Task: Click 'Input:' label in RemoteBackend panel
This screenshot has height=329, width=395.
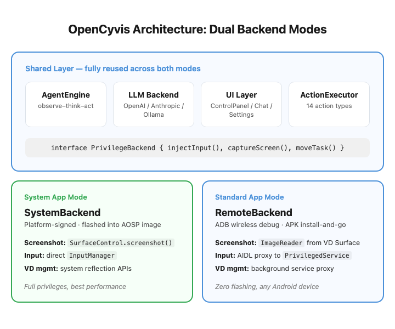Action: click(x=225, y=256)
